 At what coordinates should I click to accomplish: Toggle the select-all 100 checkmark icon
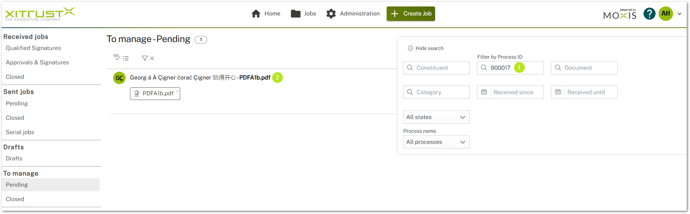click(116, 58)
